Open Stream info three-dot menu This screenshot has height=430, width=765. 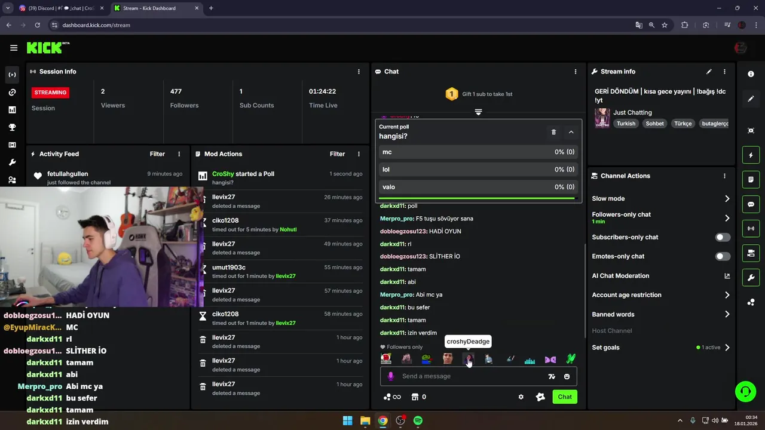click(724, 72)
